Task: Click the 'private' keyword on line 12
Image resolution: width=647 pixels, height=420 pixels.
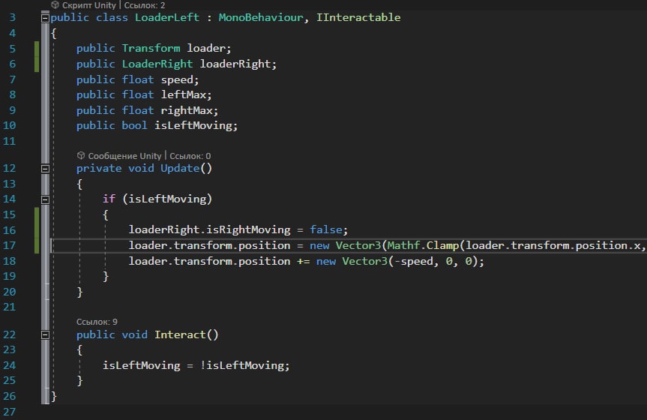Action: point(99,169)
